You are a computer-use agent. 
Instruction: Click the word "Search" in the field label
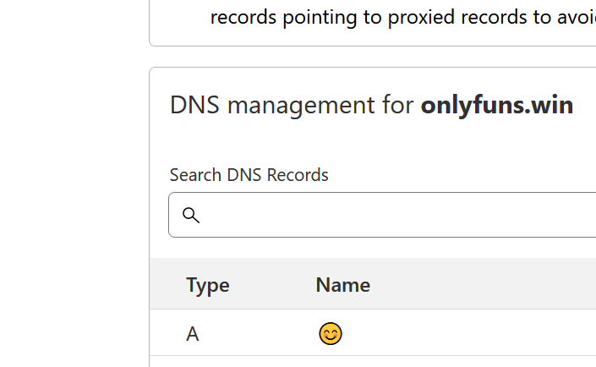pos(196,175)
